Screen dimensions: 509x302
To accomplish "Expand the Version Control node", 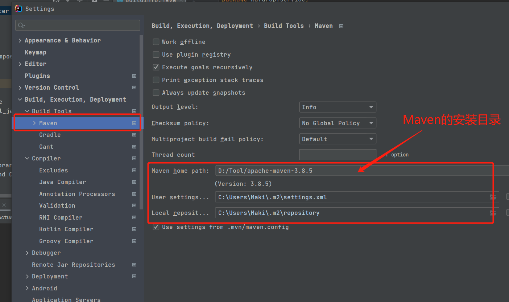I will (20, 87).
